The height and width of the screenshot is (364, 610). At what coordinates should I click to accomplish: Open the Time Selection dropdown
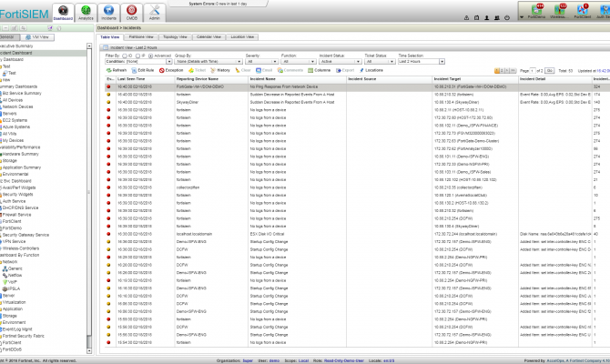[419, 60]
